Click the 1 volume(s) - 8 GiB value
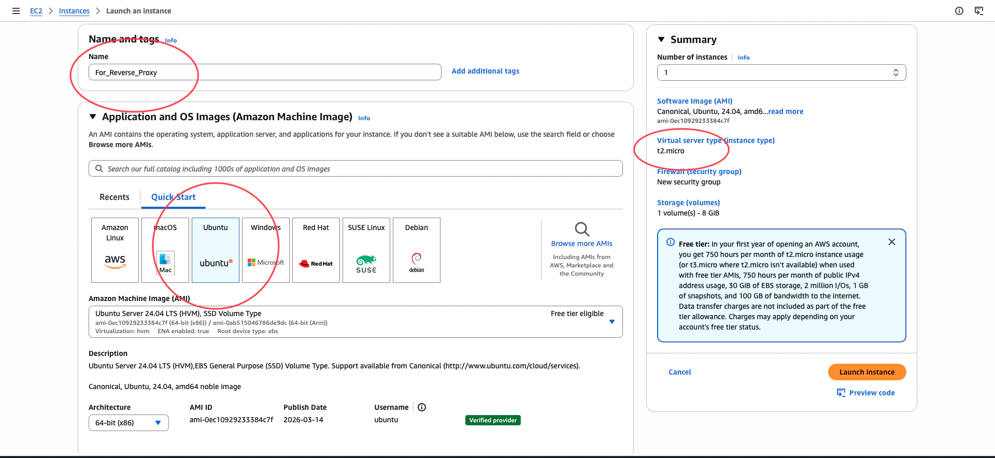The image size is (995, 458). coord(688,213)
